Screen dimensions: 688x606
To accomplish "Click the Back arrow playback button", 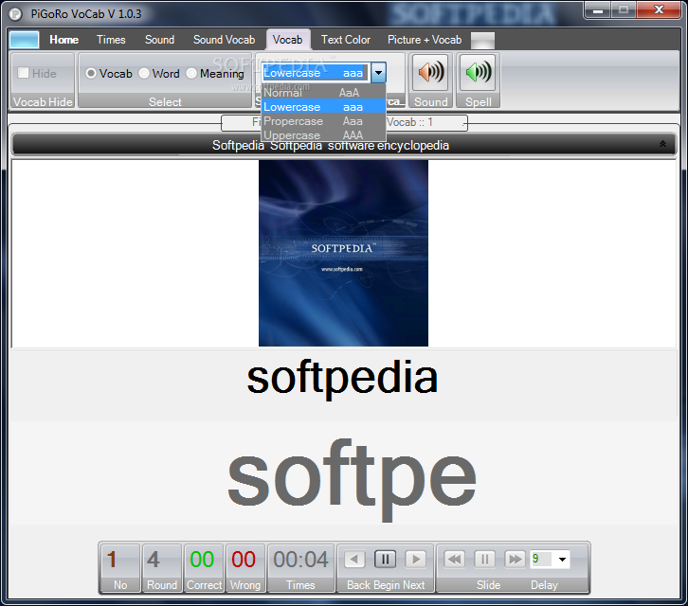I will tap(354, 559).
